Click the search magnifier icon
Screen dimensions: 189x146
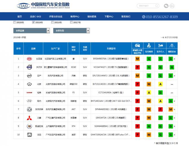tap(157, 6)
